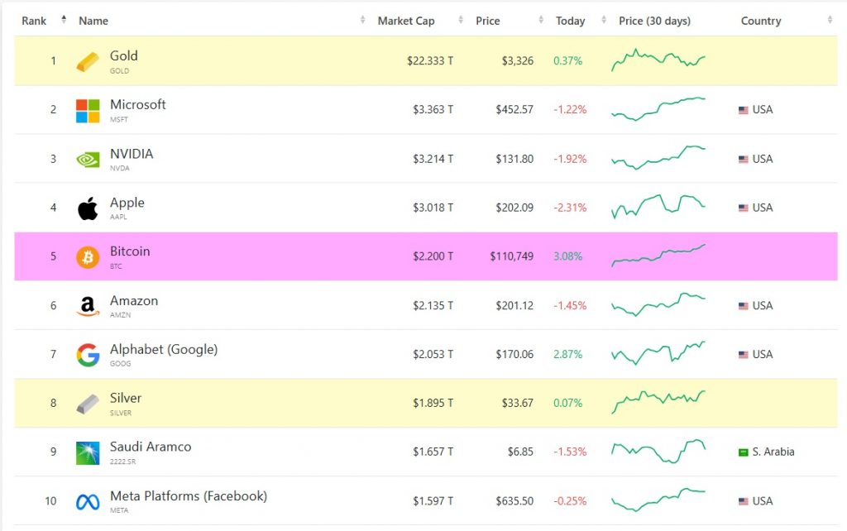Viewport: 847px width, 531px height.
Task: Click Apple's -2.31% daily change
Action: coord(570,208)
